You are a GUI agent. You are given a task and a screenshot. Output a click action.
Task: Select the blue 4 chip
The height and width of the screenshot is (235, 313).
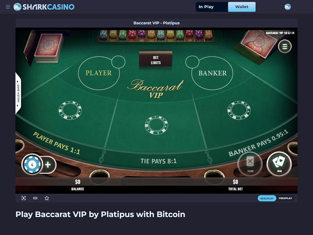point(32,165)
